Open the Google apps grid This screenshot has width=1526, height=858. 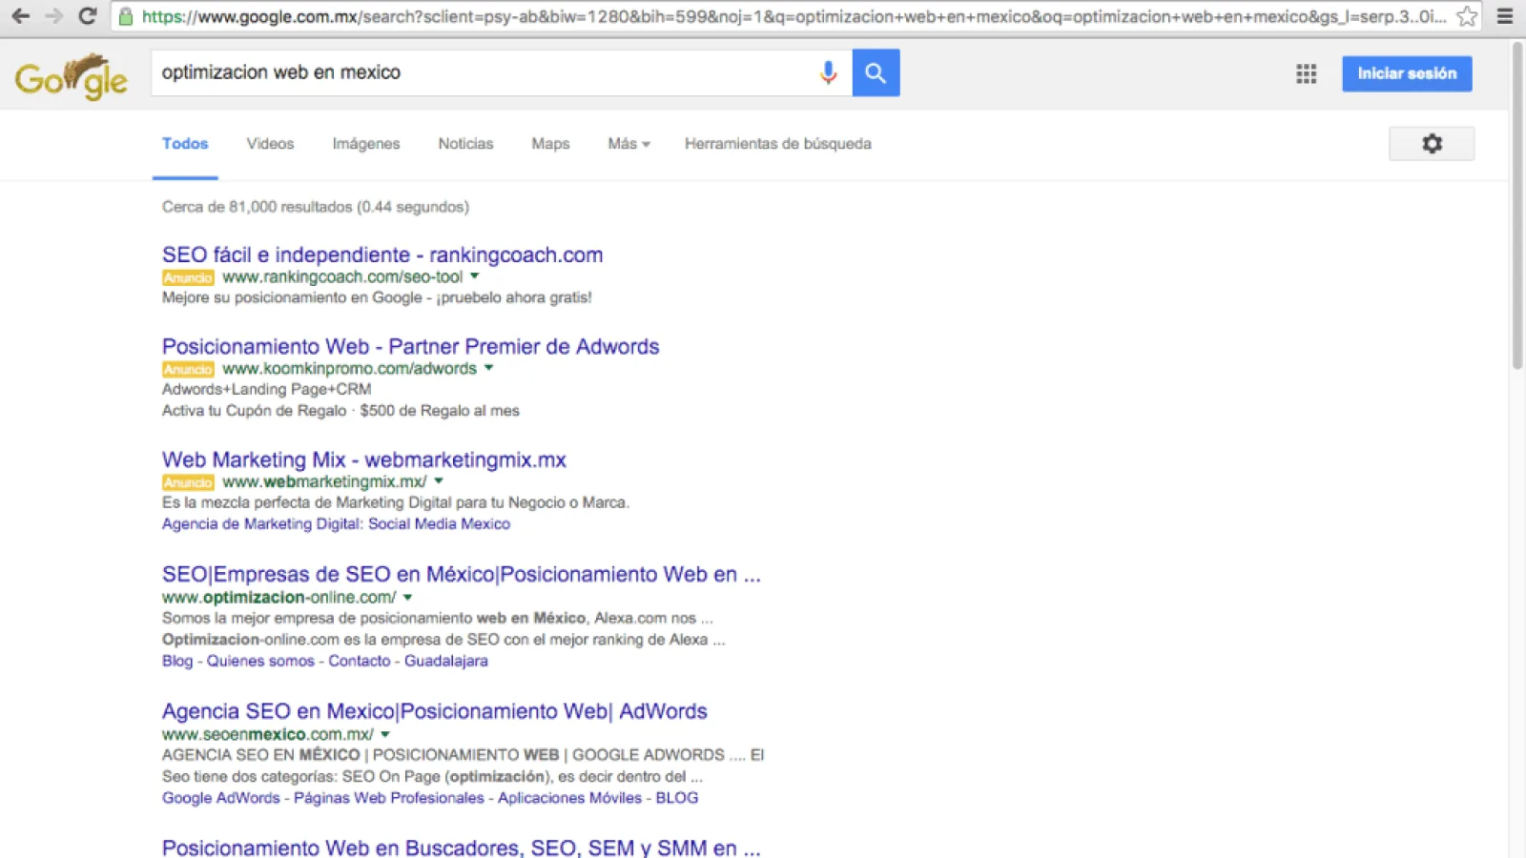[x=1306, y=73]
